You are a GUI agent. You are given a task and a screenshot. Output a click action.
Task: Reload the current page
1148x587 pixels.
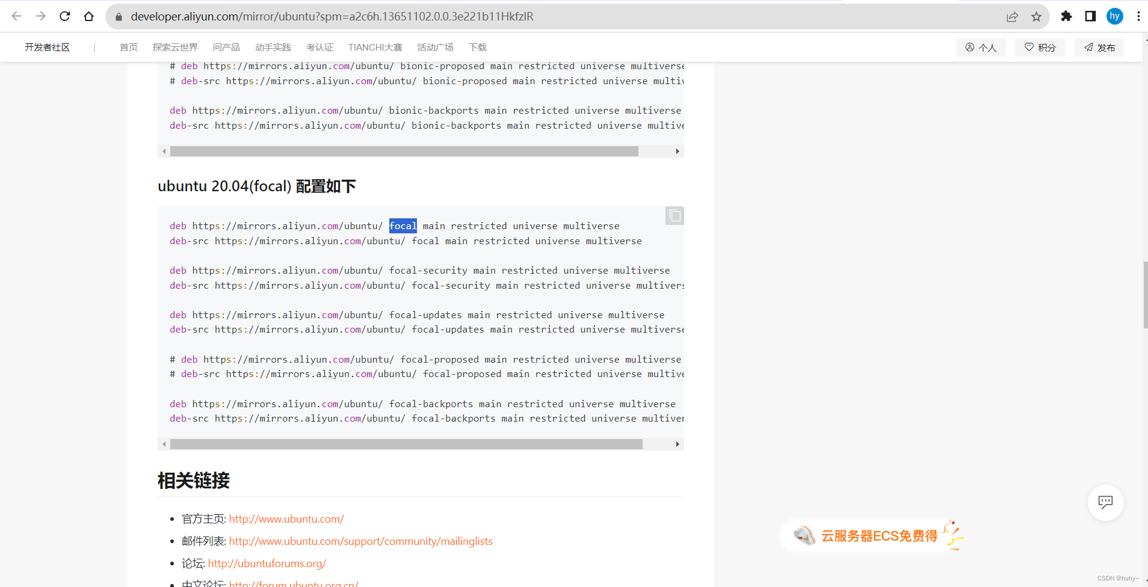(65, 16)
